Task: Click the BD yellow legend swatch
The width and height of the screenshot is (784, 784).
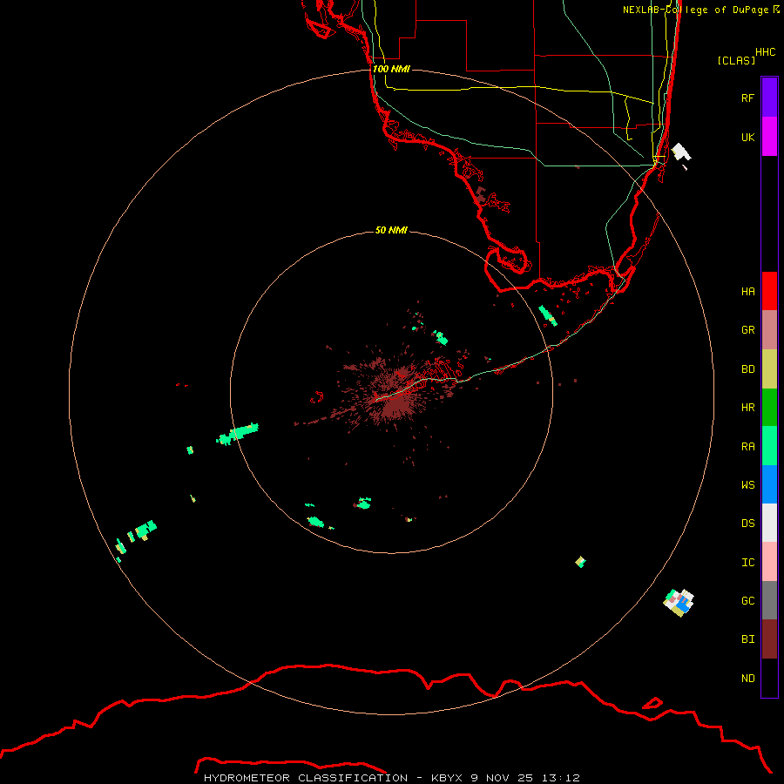Action: (x=769, y=369)
